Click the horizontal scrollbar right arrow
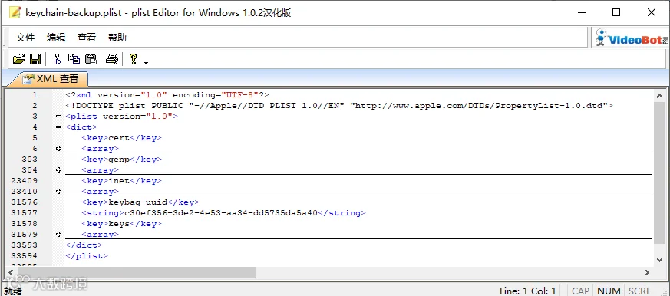This screenshot has height=296, width=670. pos(647,272)
